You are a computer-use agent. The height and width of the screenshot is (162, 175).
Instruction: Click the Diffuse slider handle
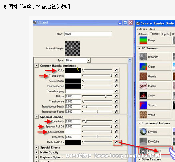(x=106, y=96)
